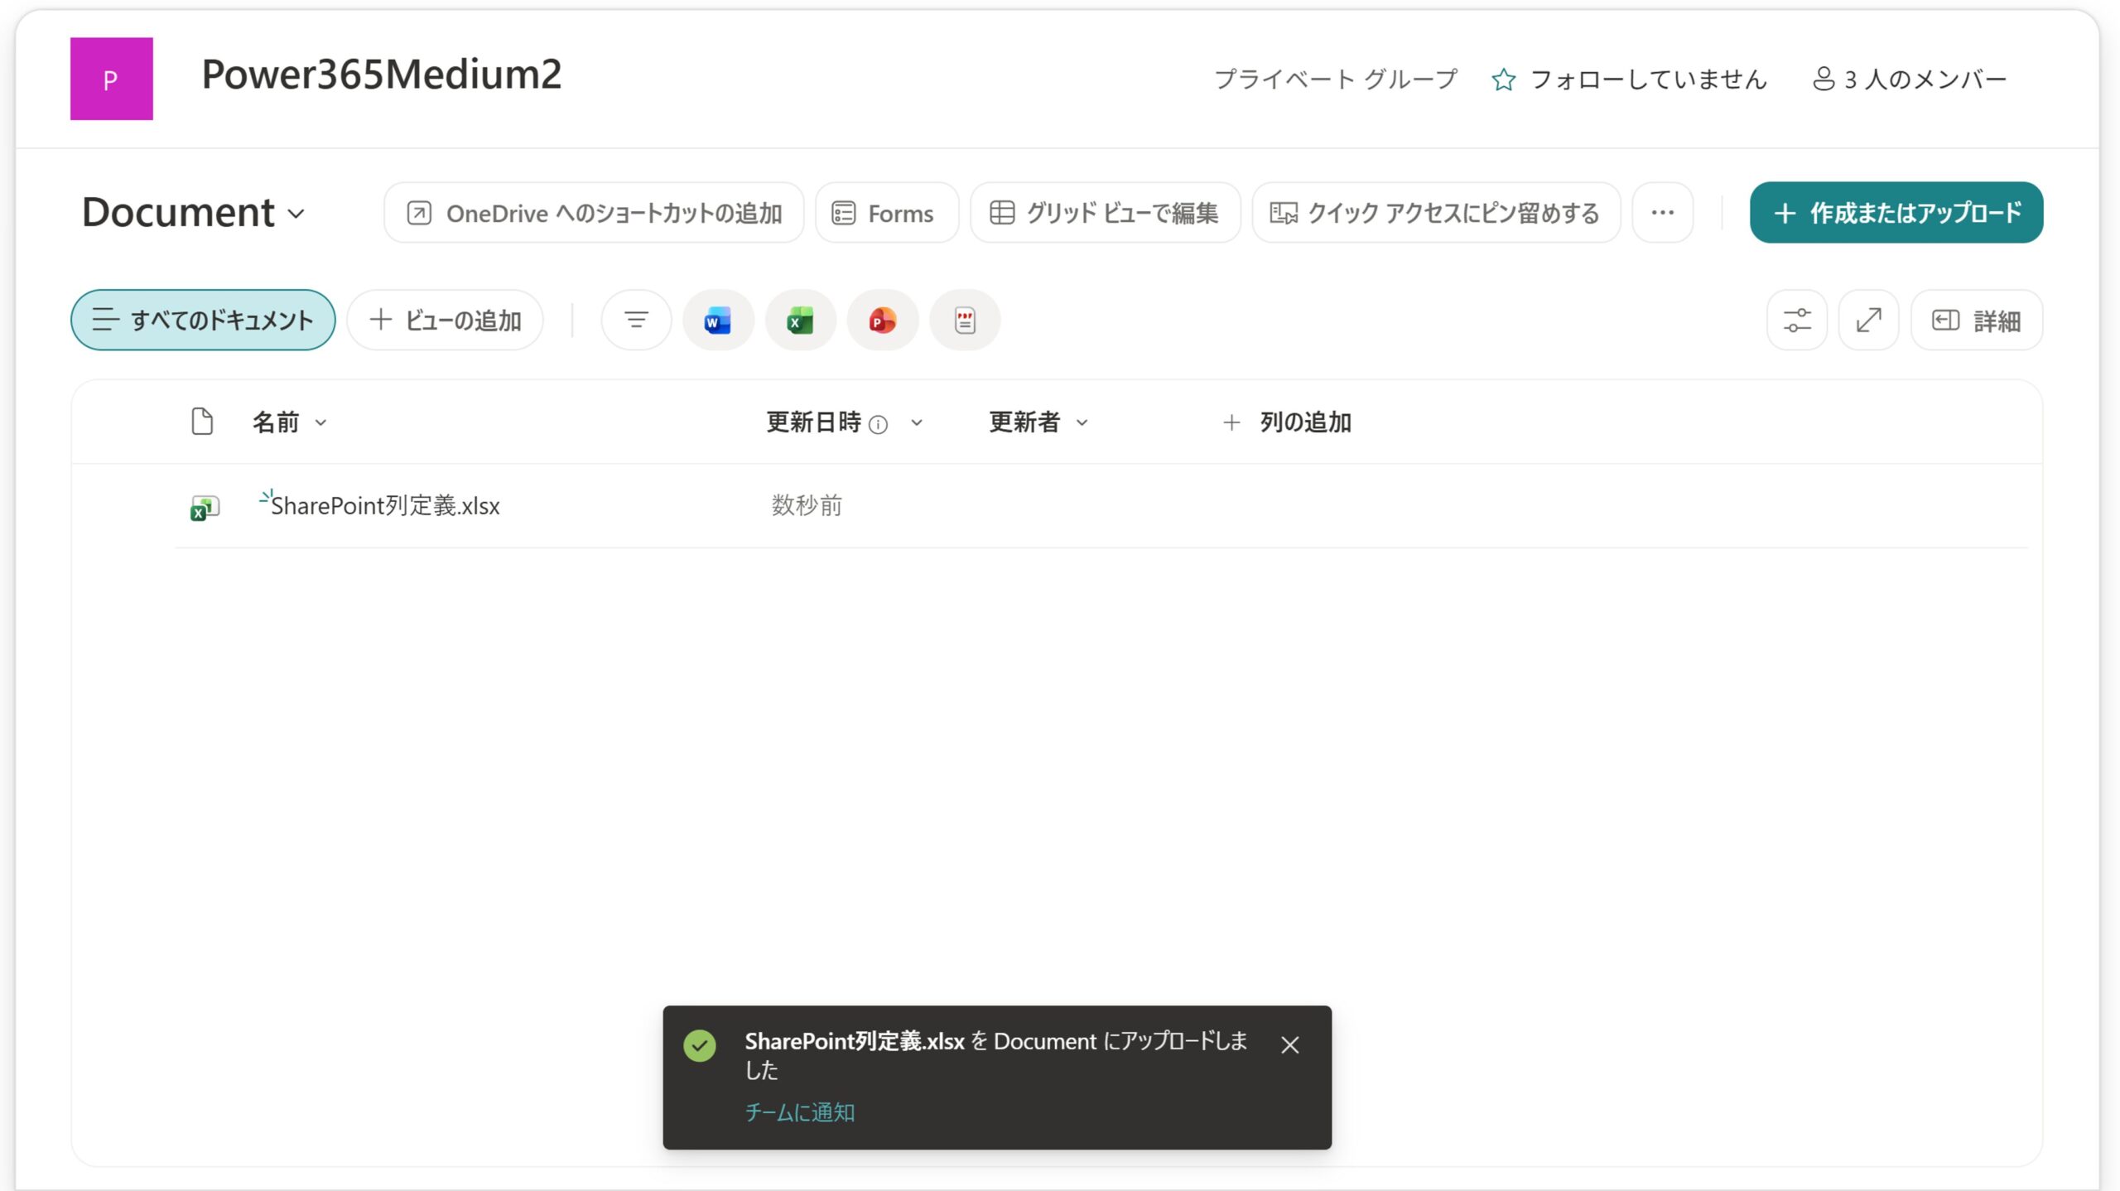
Task: Click the upload confirmation message text
Action: (995, 1055)
